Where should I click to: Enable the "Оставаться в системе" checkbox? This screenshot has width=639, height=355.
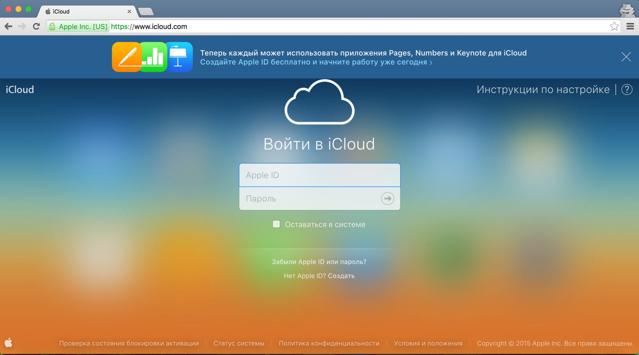(276, 224)
